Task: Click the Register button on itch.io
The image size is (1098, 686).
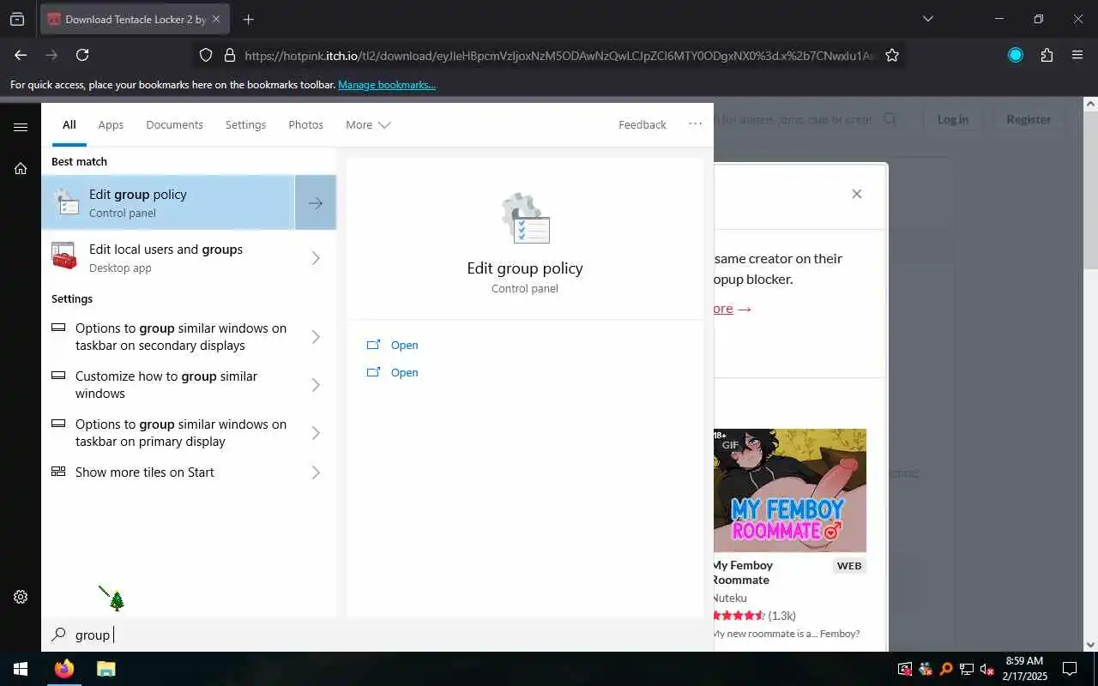Action: (1029, 119)
